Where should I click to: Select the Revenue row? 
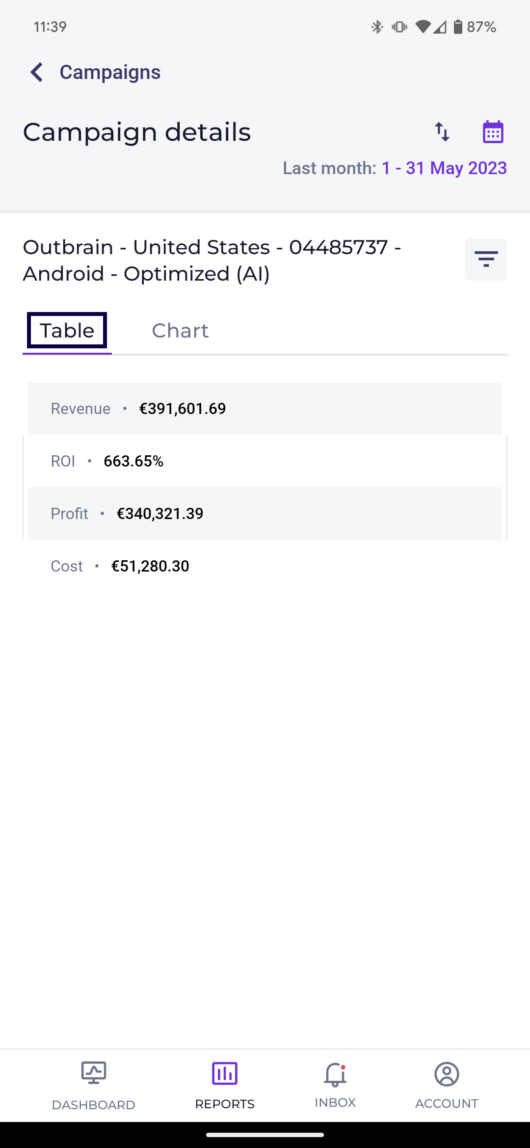coord(265,409)
